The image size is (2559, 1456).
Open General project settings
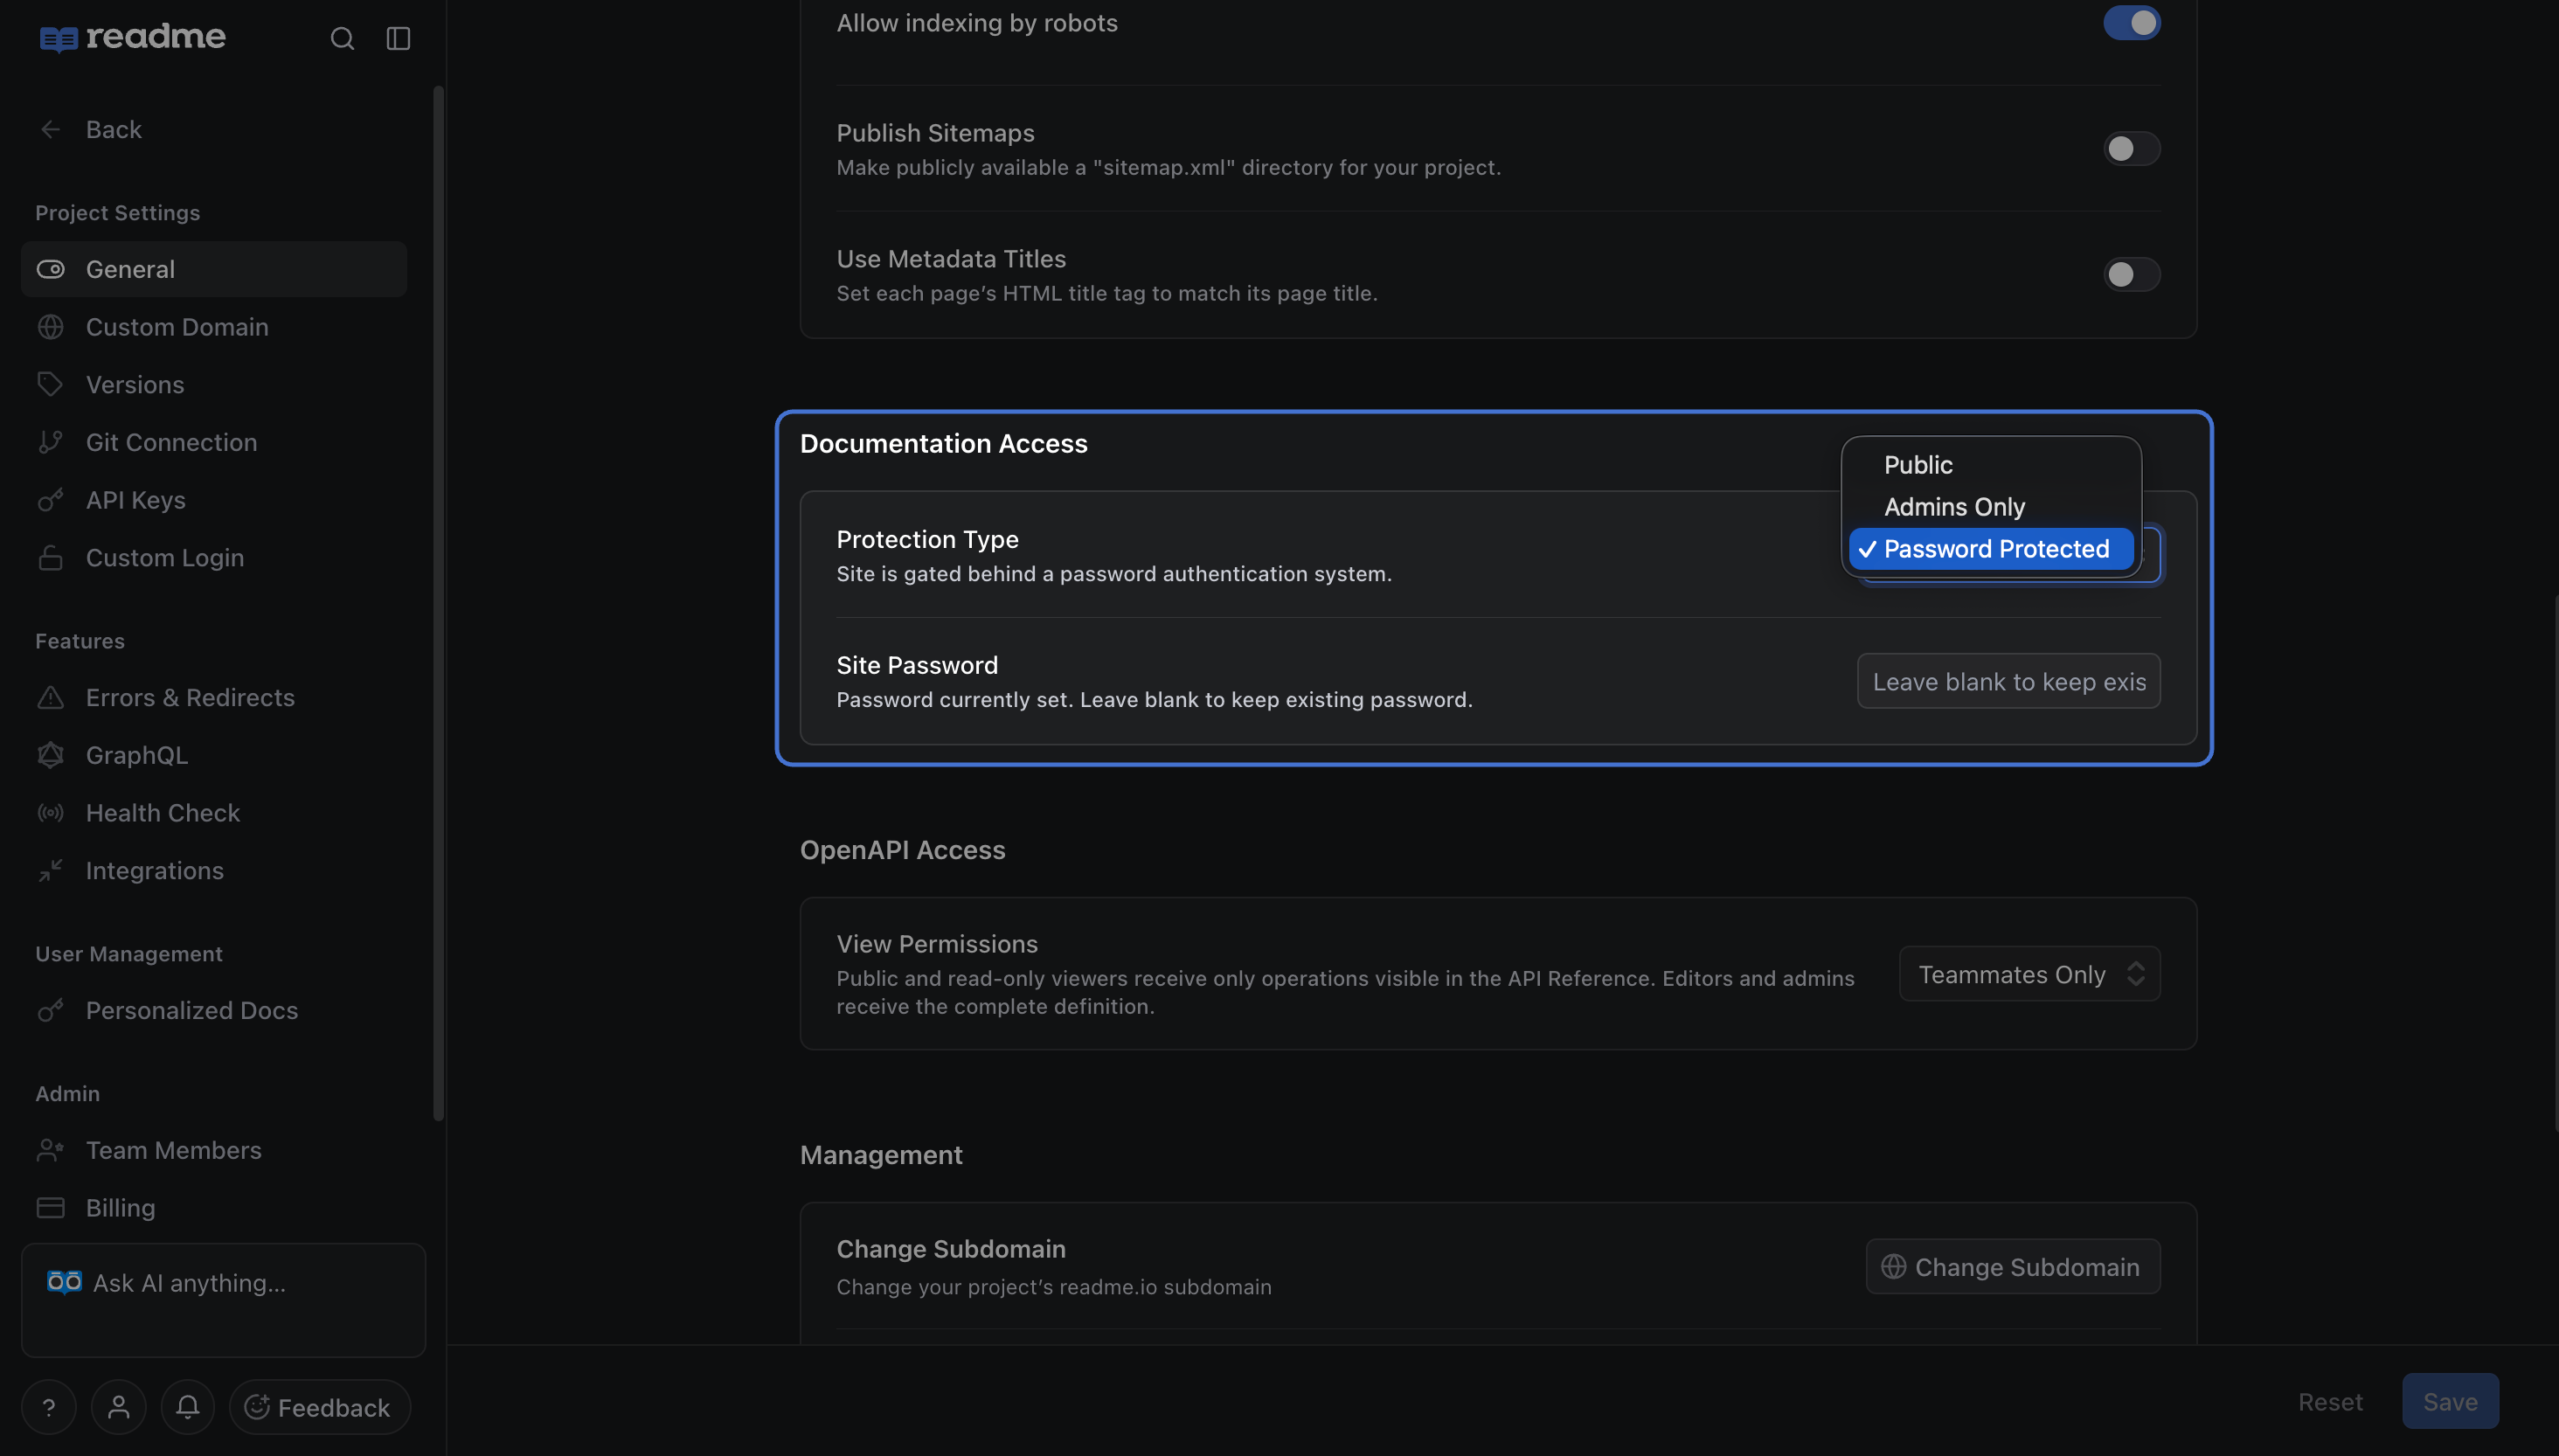click(214, 269)
